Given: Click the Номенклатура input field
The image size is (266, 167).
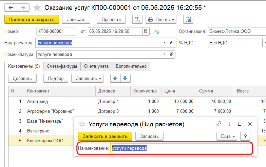Looking at the screenshot, I should (x=98, y=54).
